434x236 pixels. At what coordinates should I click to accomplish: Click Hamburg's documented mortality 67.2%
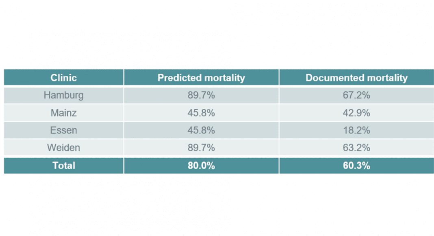pos(356,95)
